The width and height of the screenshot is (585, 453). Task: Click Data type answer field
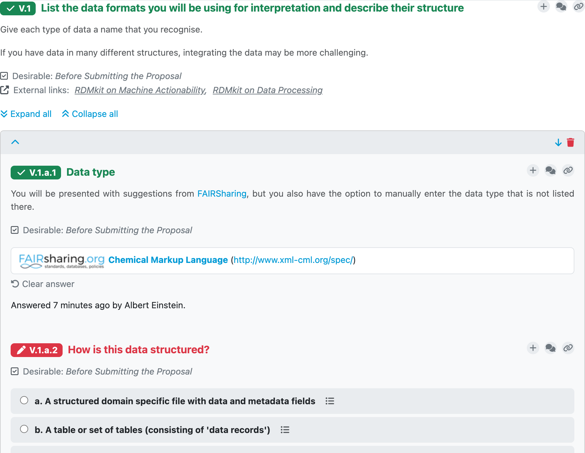(292, 261)
